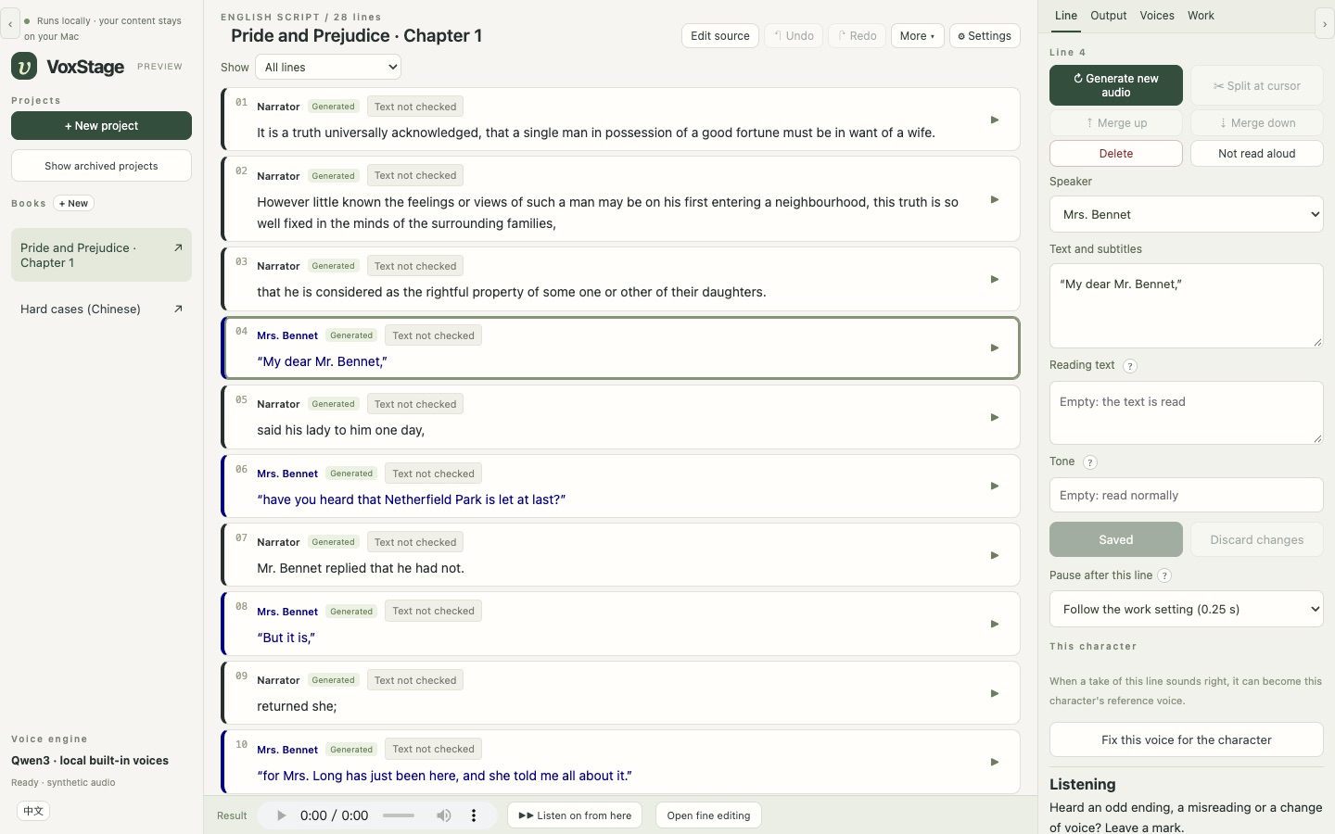Click Fix this voice for the character
Screen dimensions: 1335x834
coord(1187,739)
